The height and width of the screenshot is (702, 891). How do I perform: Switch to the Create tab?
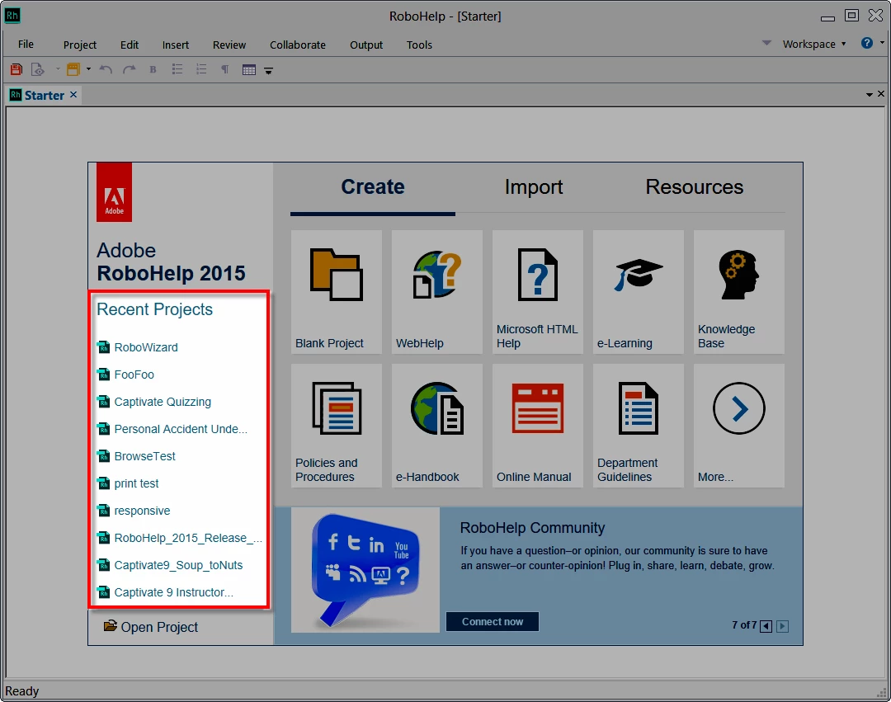[373, 187]
